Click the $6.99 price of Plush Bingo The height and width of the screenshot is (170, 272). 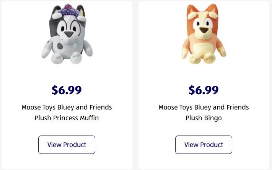point(204,90)
